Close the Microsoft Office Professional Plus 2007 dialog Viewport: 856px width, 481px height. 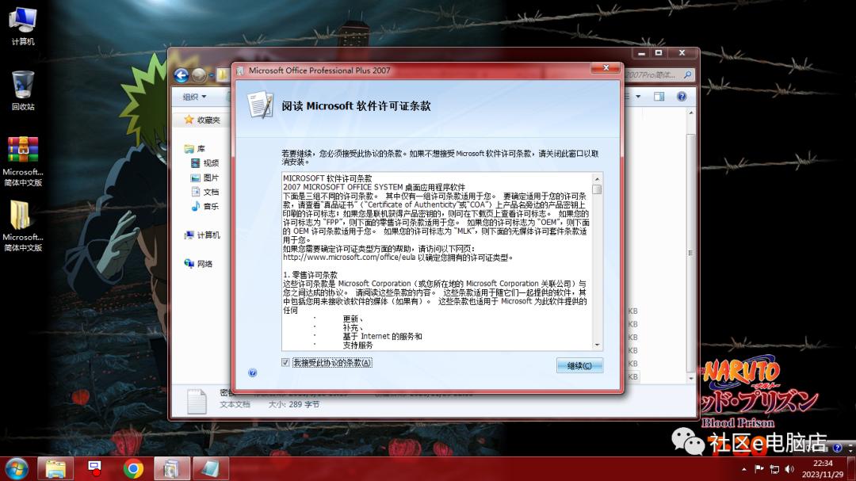coord(606,67)
